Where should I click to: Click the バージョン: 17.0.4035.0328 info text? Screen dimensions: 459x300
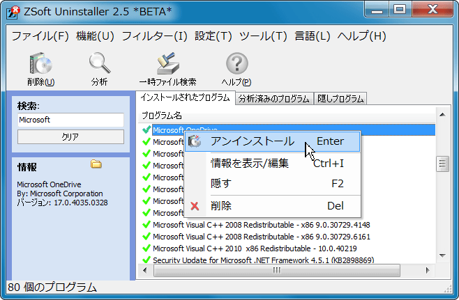(62, 203)
